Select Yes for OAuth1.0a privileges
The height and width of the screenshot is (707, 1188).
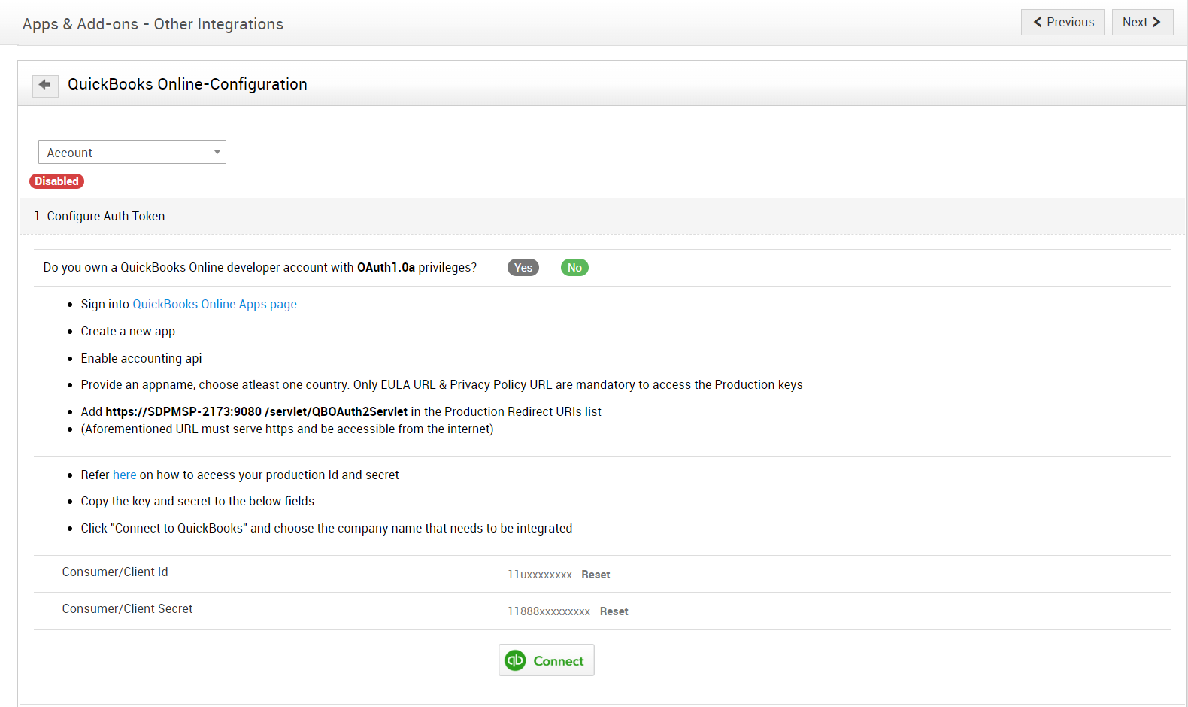(523, 268)
